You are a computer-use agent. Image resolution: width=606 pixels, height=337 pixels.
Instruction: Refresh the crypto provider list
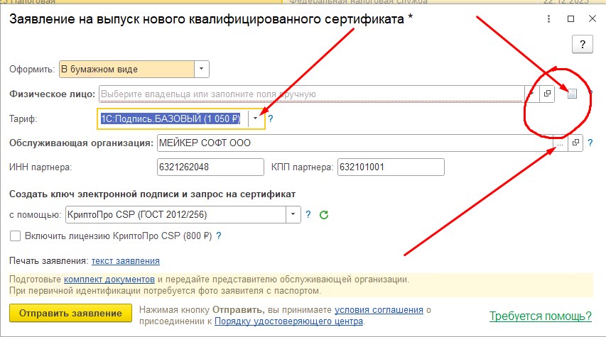(324, 215)
